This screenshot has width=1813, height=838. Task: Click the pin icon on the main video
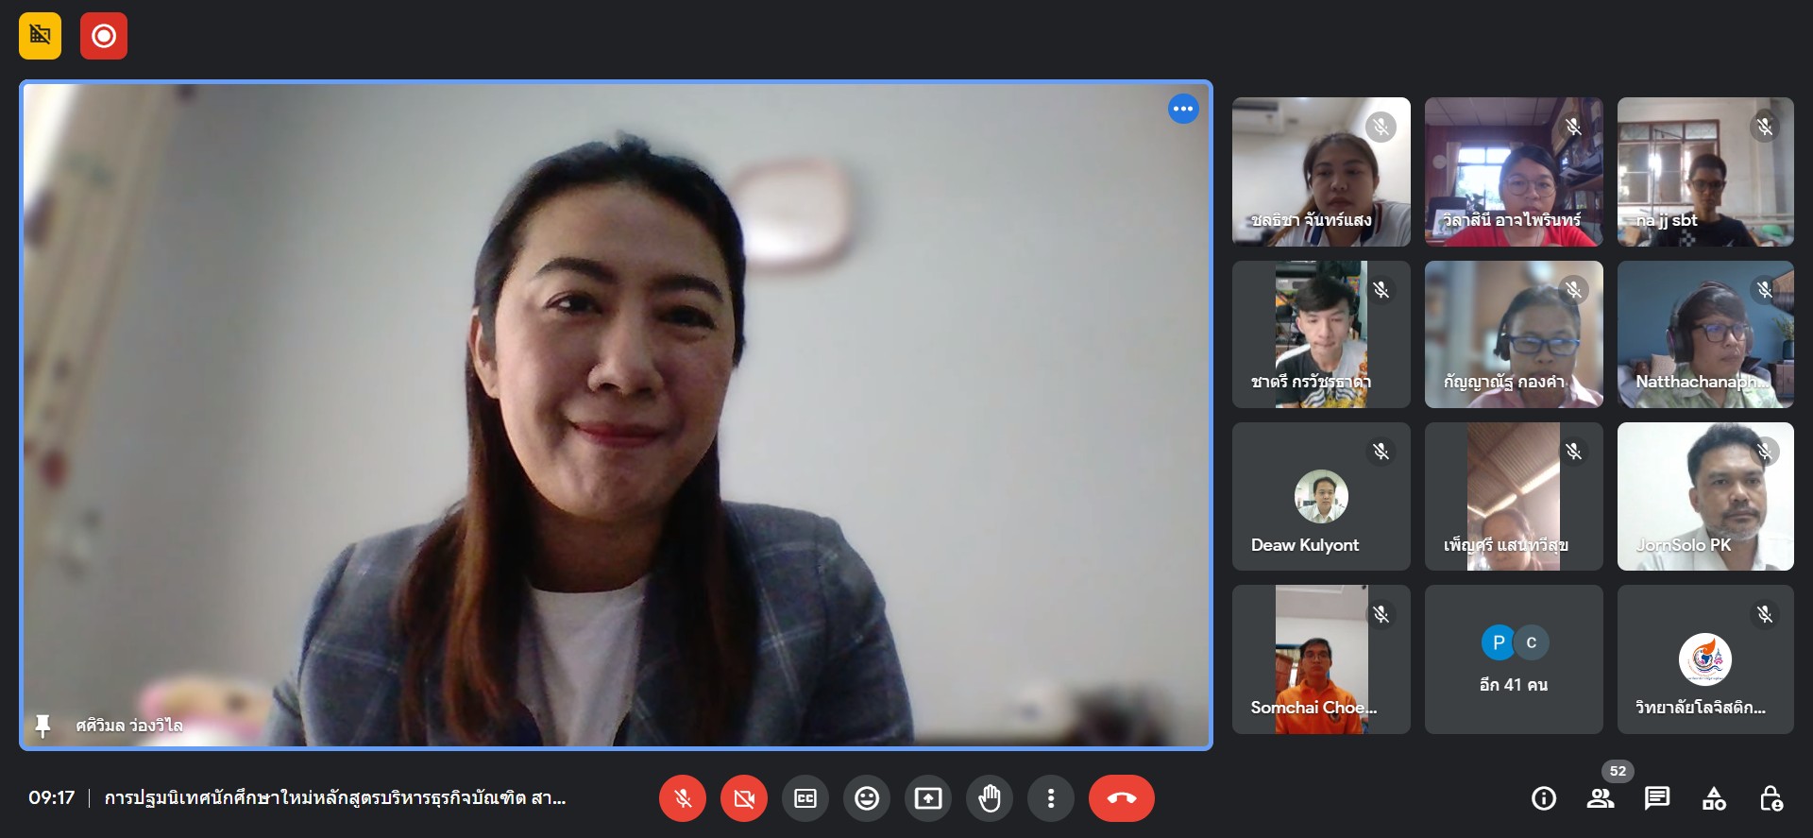pos(42,726)
